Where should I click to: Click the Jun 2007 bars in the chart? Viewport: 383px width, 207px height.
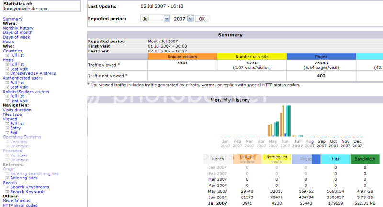tap(285, 121)
